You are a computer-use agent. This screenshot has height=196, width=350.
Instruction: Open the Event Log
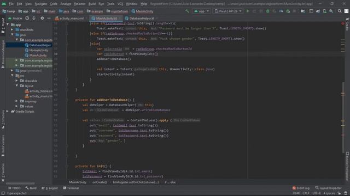pyautogui.click(x=301, y=188)
